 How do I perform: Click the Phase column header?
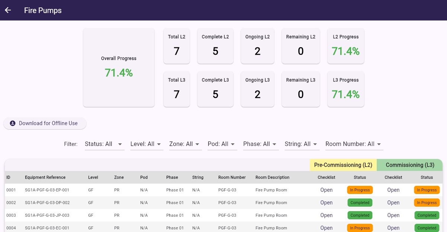172,177
